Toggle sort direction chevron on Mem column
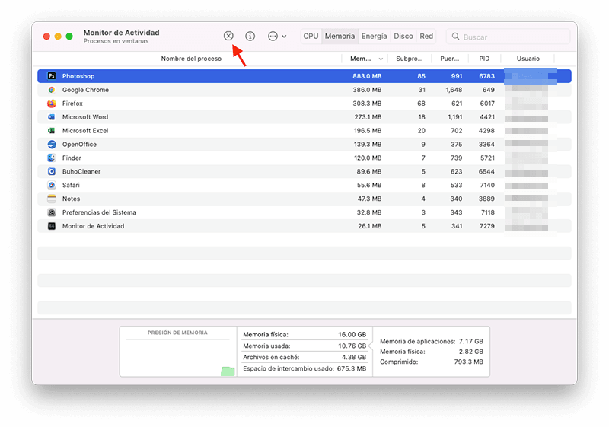The height and width of the screenshot is (427, 609). pos(381,59)
